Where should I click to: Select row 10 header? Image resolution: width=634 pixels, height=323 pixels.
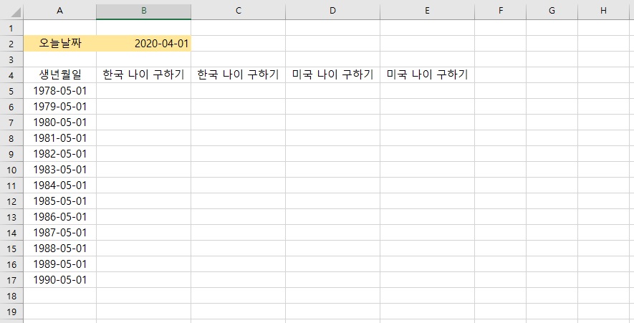[11, 170]
